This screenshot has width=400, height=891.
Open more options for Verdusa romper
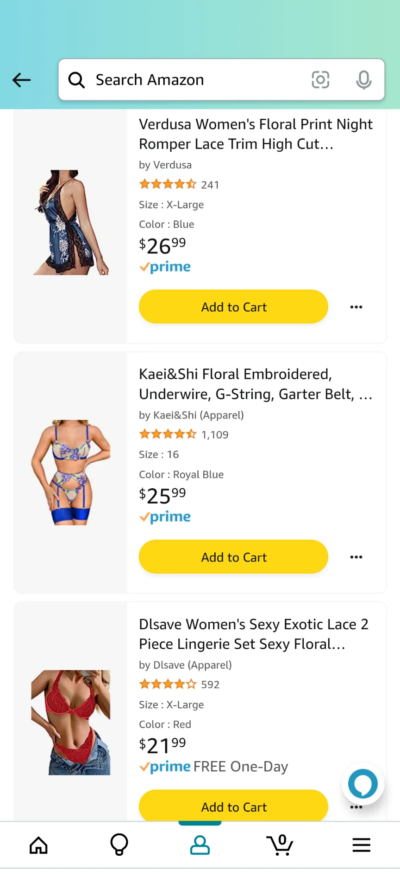(356, 307)
